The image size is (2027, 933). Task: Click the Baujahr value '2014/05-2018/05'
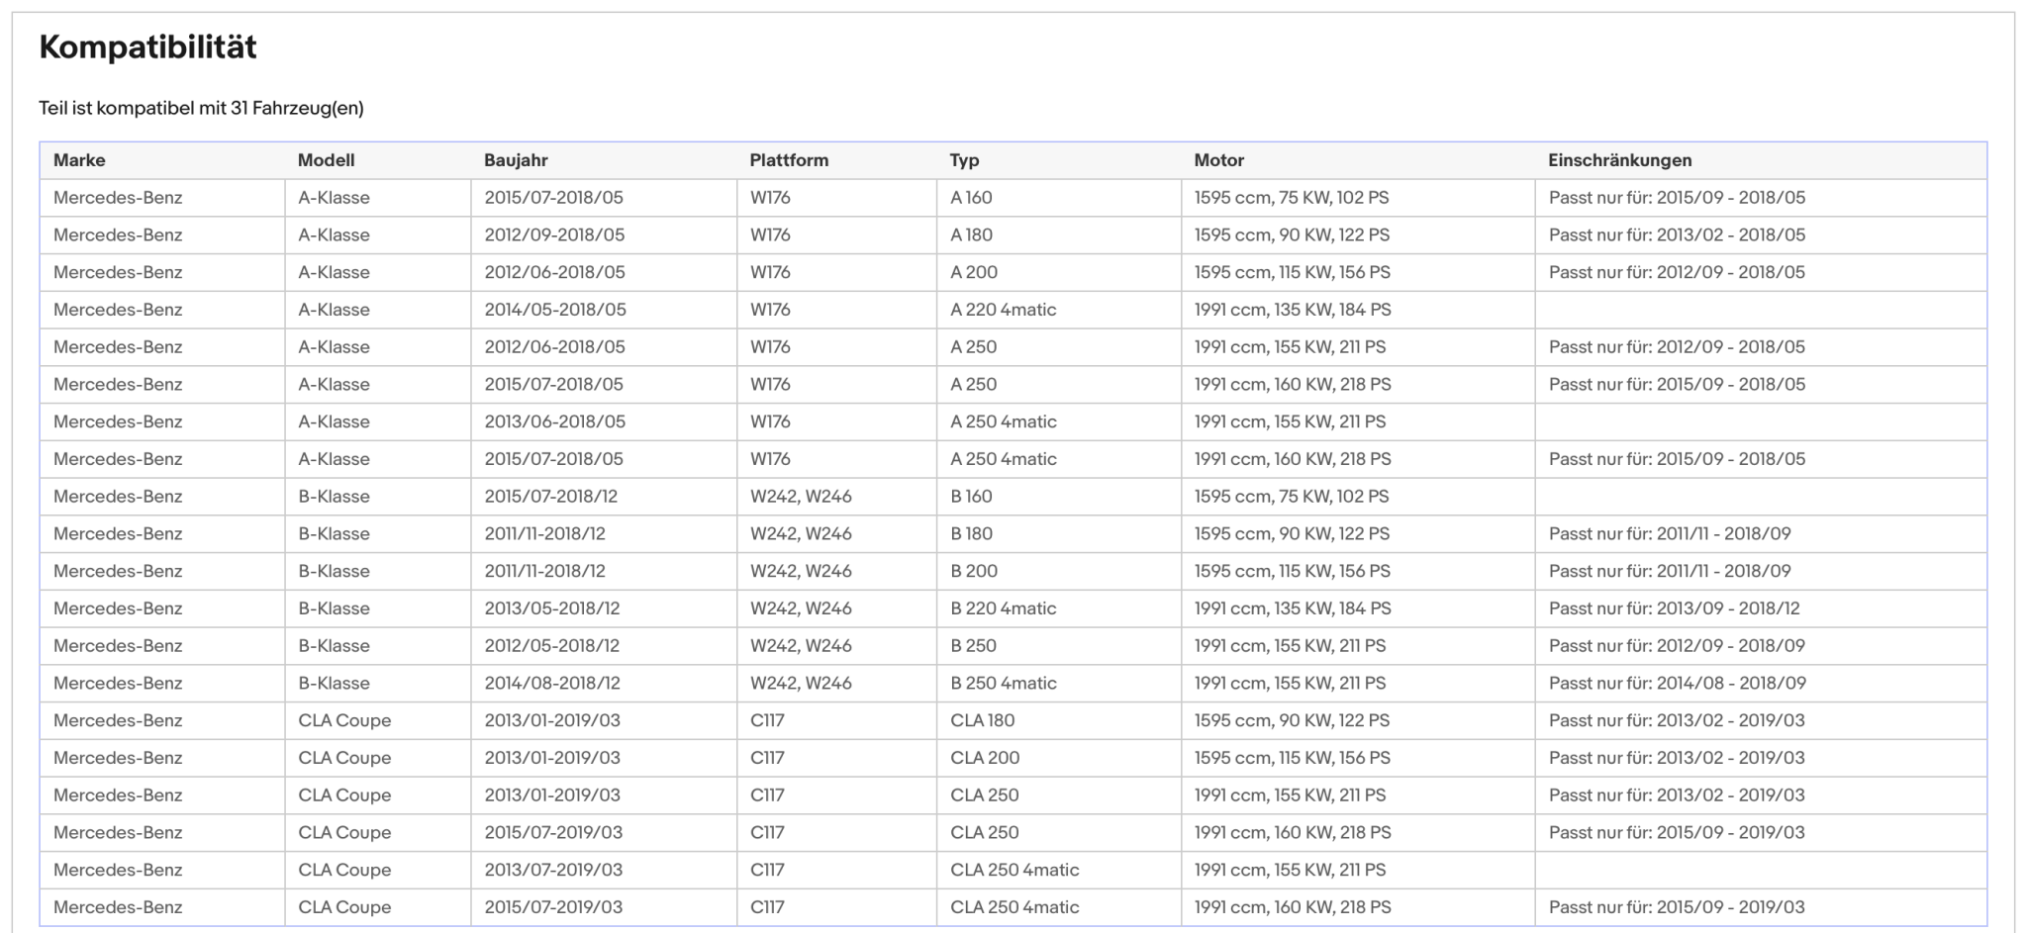[555, 310]
